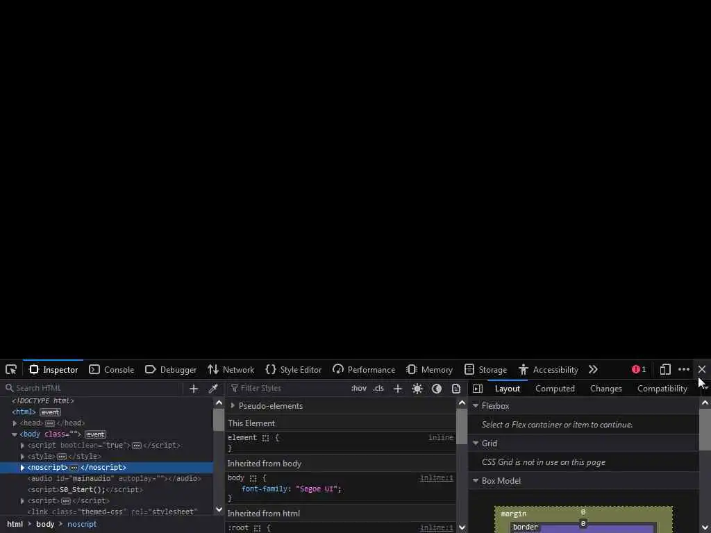
Task: Open the Storage tab
Action: tap(485, 369)
